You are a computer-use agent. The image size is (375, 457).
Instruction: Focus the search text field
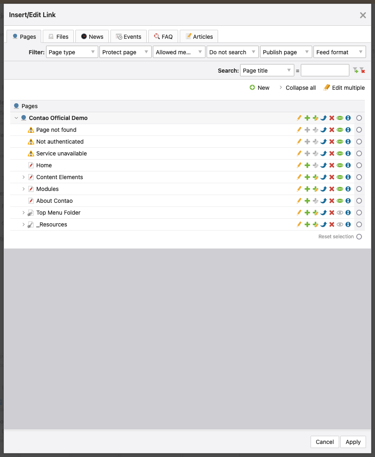tap(325, 70)
